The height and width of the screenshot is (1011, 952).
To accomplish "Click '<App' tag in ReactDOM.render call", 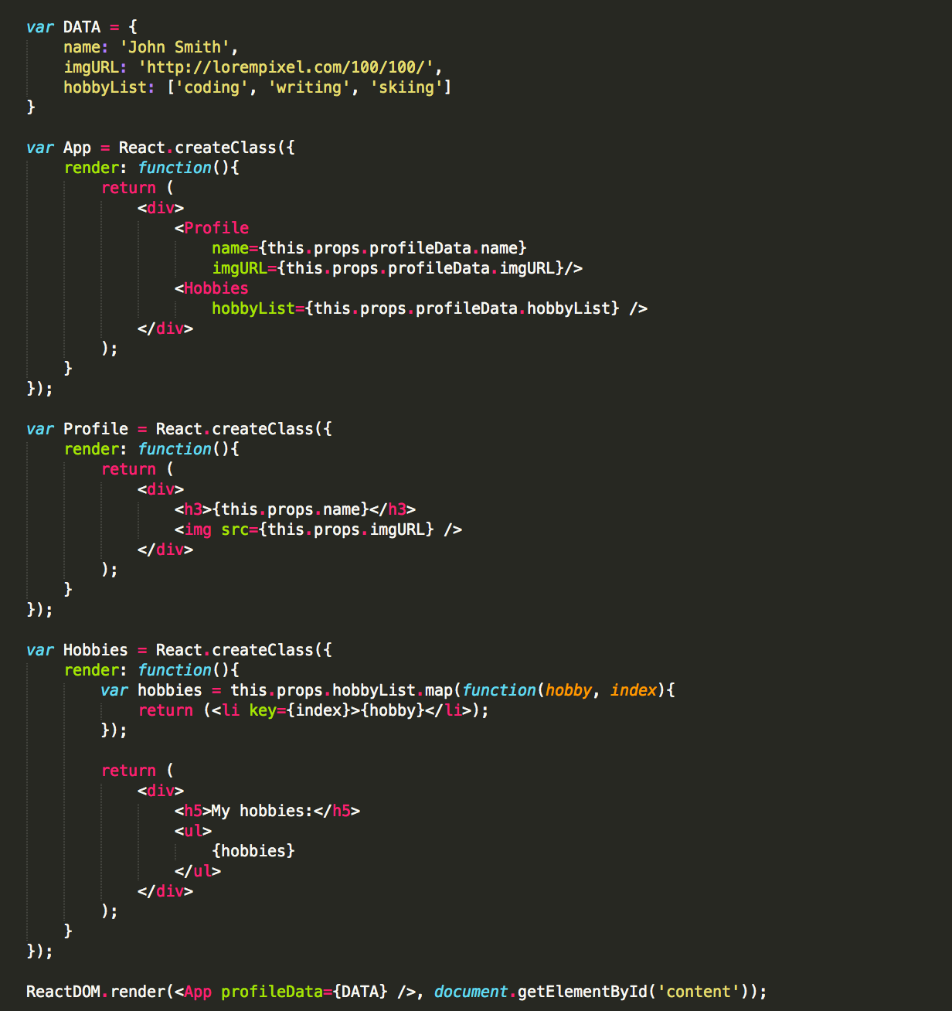I will coord(193,992).
